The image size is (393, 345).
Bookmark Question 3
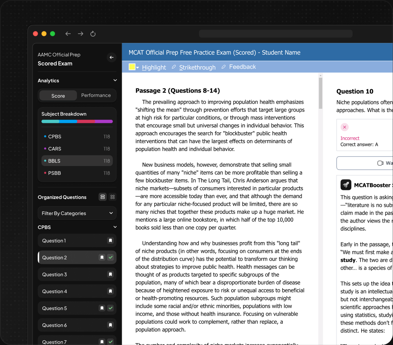point(110,274)
